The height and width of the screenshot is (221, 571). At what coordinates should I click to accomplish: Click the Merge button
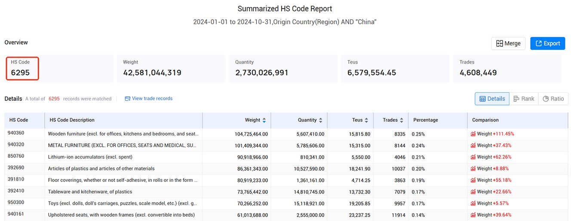(508, 43)
